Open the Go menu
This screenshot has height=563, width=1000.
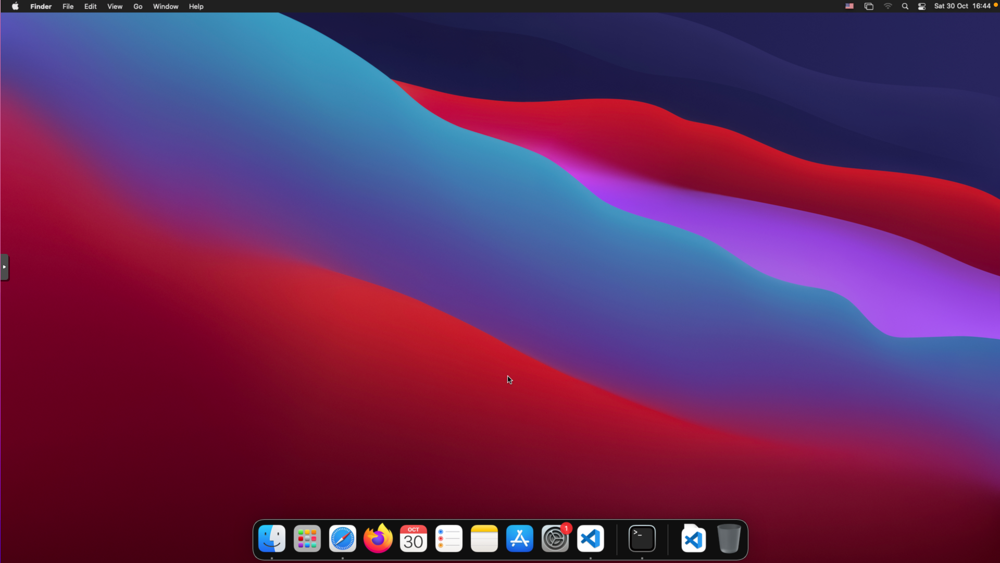tap(137, 6)
